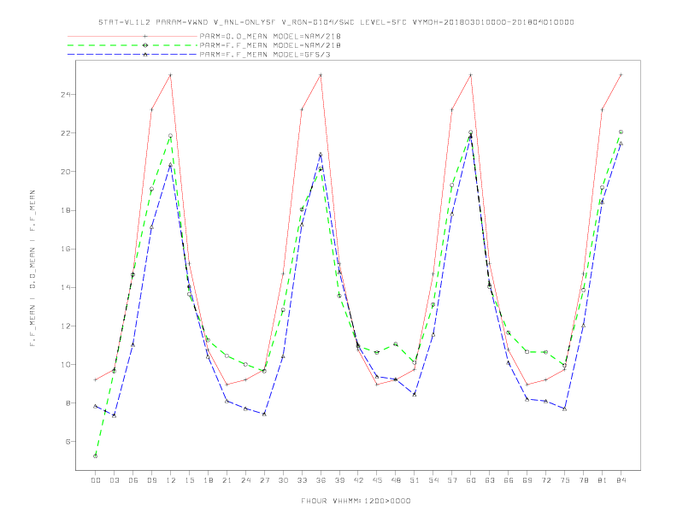This screenshot has height=523, width=677.
Task: Click x-axis forecast hour label 45
Action: tap(377, 480)
